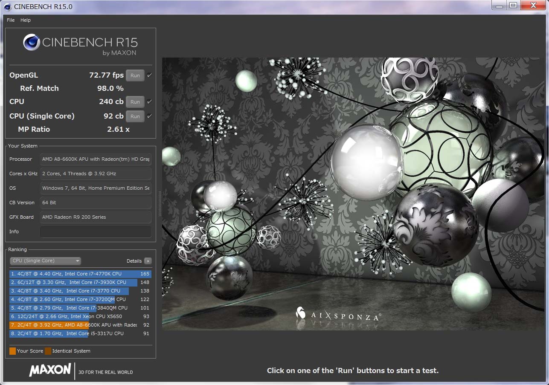
Task: Click the Cinebench logo sphere icon
Action: 32,42
